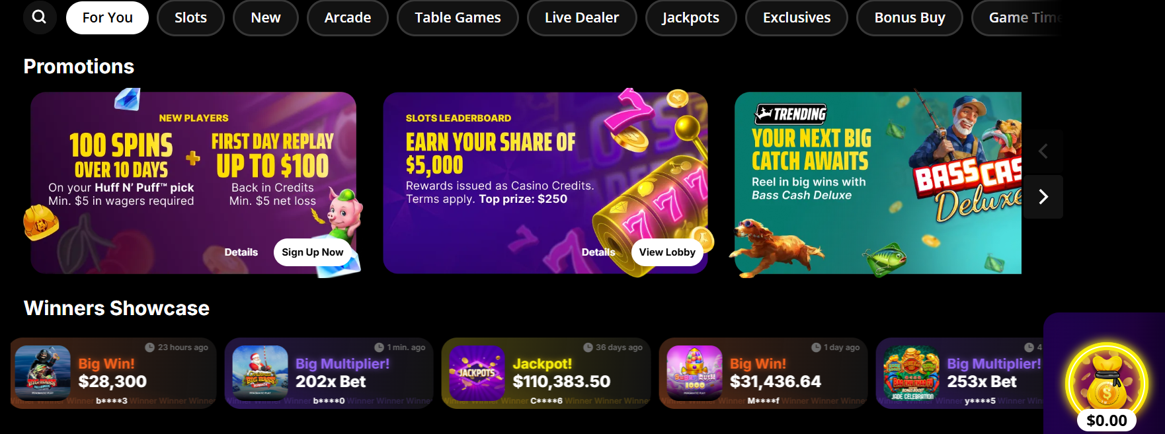This screenshot has height=434, width=1165.
Task: Switch to the Slots category
Action: (190, 18)
